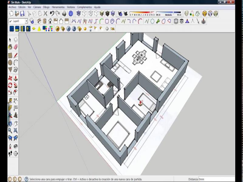The width and height of the screenshot is (243, 182).
Task: Toggle X-ray face style
Action: (78, 13)
